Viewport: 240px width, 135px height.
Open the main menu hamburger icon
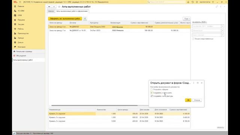[20, 2]
